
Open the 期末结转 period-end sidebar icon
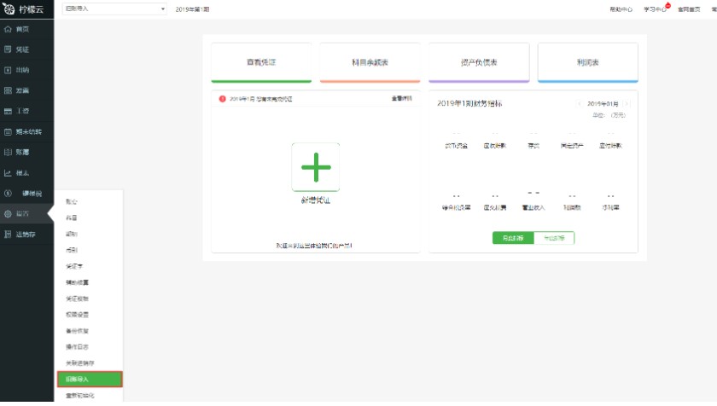coord(8,131)
